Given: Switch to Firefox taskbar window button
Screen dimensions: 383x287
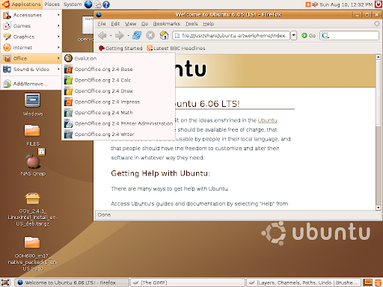Looking at the screenshot, I should pyautogui.click(x=72, y=283).
